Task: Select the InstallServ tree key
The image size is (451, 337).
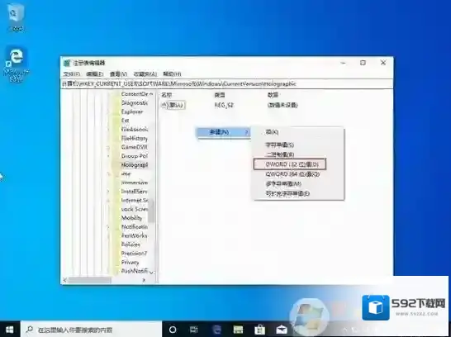Action: (x=135, y=192)
